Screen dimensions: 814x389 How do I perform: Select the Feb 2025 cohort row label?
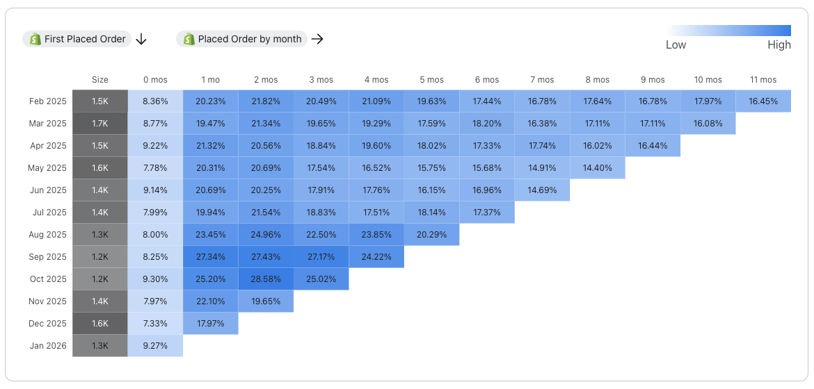(48, 101)
